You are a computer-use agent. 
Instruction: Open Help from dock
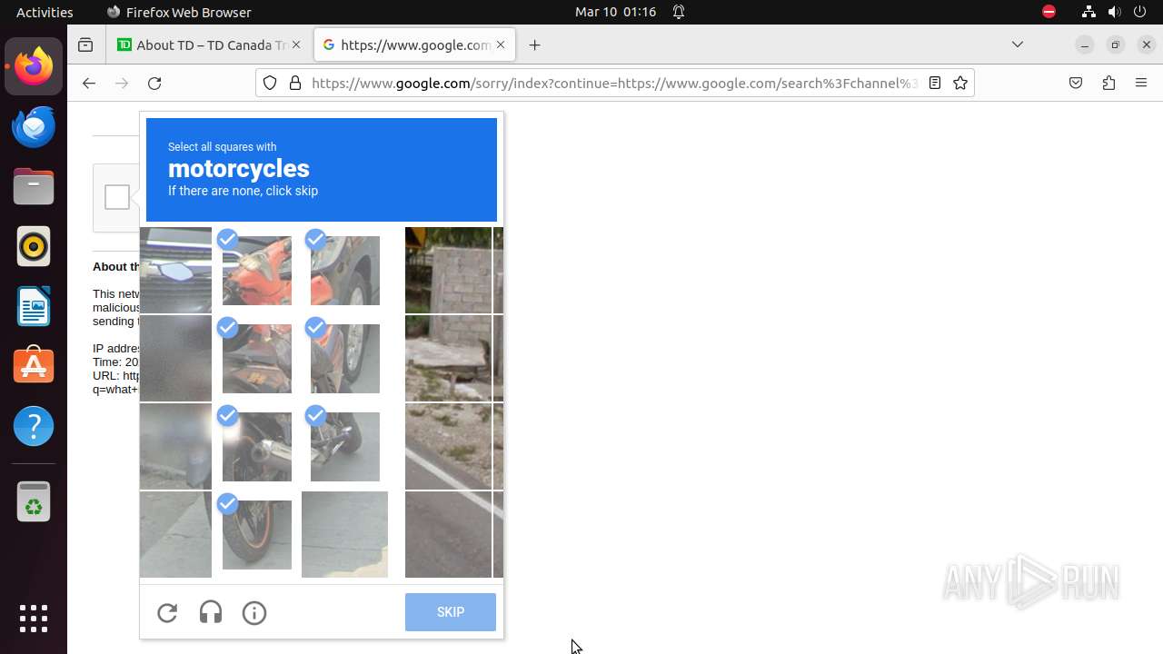34,426
